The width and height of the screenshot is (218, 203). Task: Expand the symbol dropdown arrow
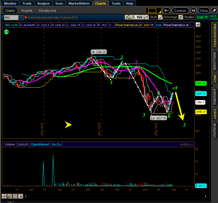click(x=21, y=18)
